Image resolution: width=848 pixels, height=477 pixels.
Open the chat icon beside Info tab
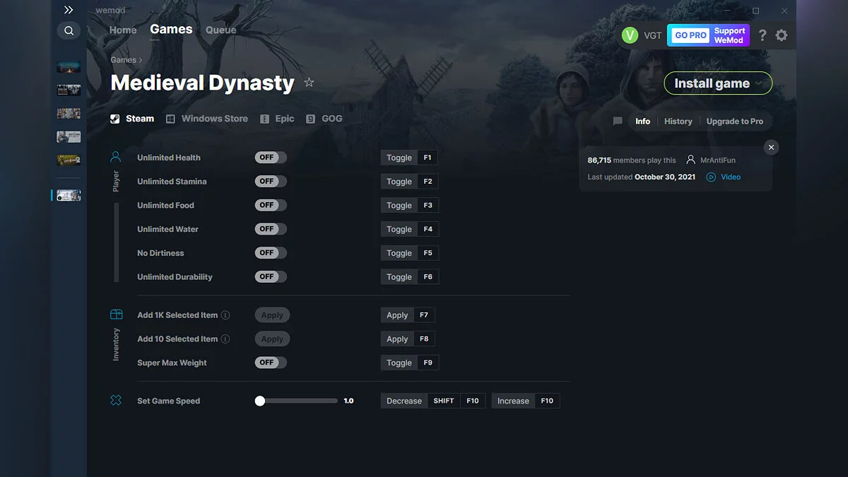[x=618, y=121]
